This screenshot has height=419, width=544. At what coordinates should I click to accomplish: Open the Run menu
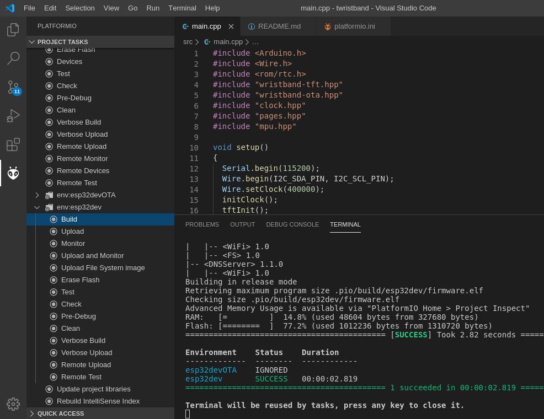[153, 8]
